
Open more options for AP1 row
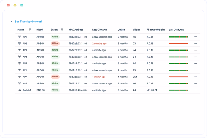(x=195, y=37)
